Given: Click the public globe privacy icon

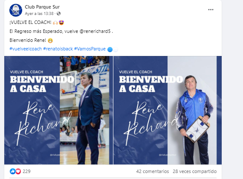Looking at the screenshot, I should click(x=58, y=14).
